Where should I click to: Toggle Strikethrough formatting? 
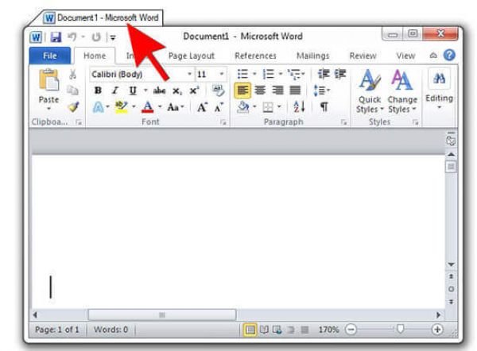[x=159, y=91]
